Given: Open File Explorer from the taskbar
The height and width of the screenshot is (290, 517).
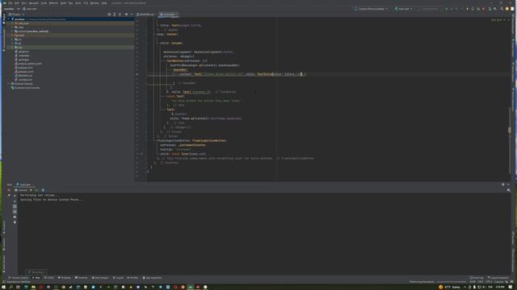Looking at the screenshot, I should click(33, 287).
